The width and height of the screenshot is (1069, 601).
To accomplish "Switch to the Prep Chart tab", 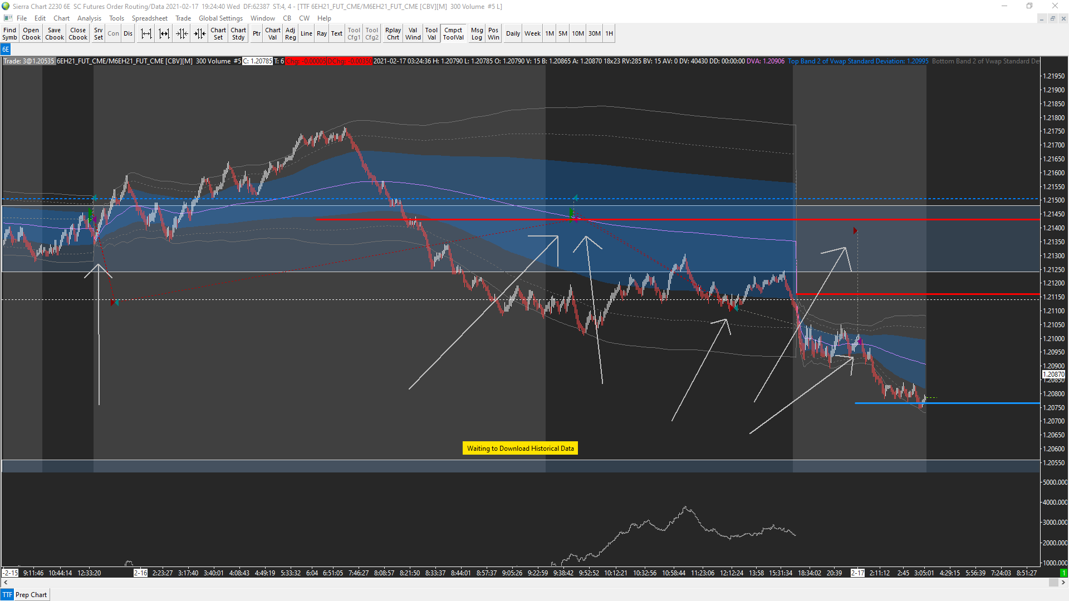I will coord(31,595).
